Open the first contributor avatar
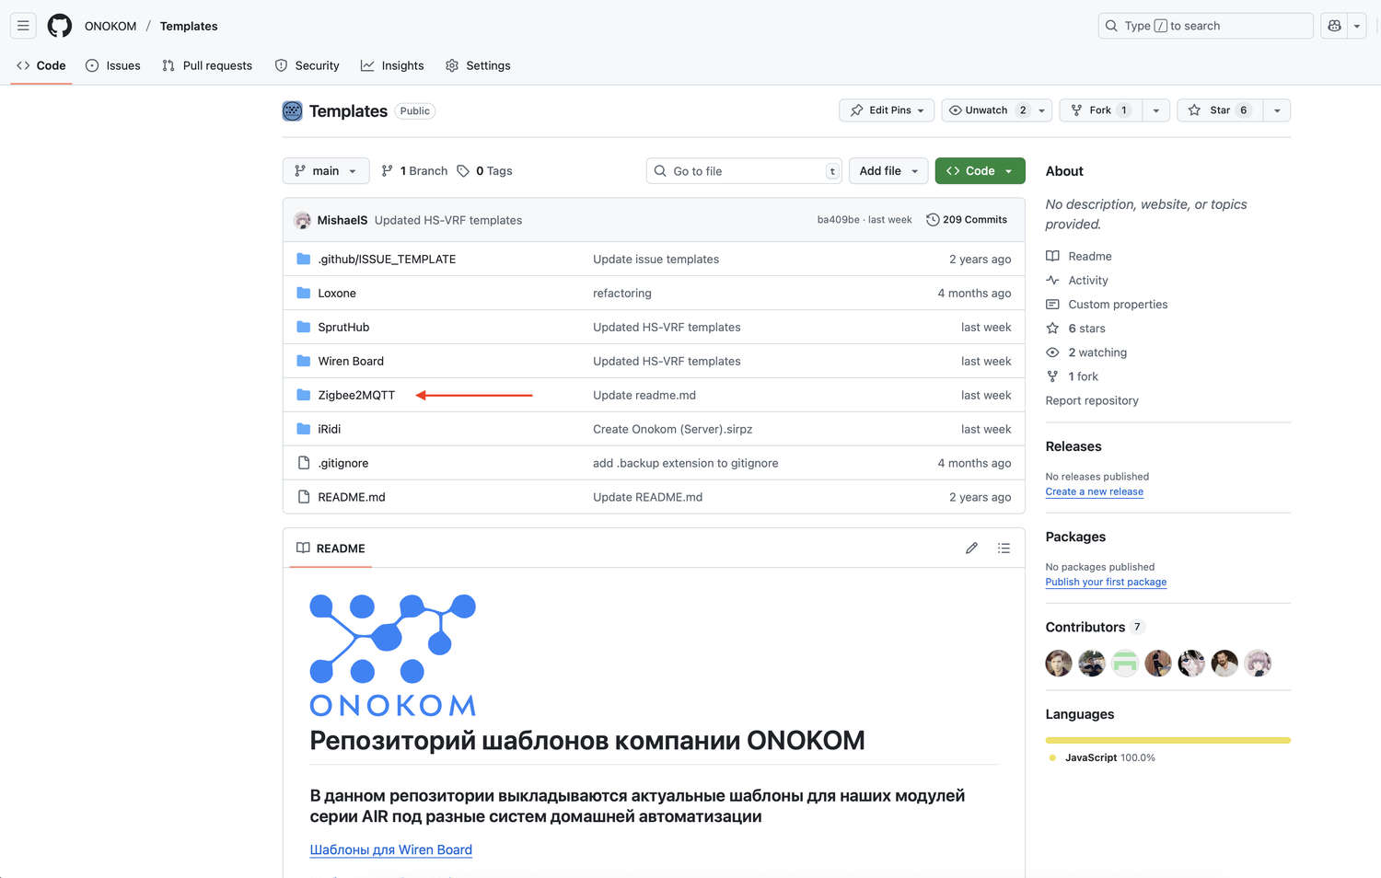Viewport: 1381px width, 878px height. click(x=1059, y=664)
